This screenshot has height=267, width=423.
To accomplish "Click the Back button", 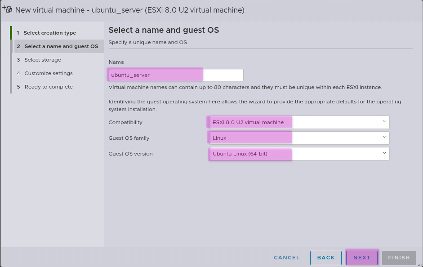I will coord(325,258).
